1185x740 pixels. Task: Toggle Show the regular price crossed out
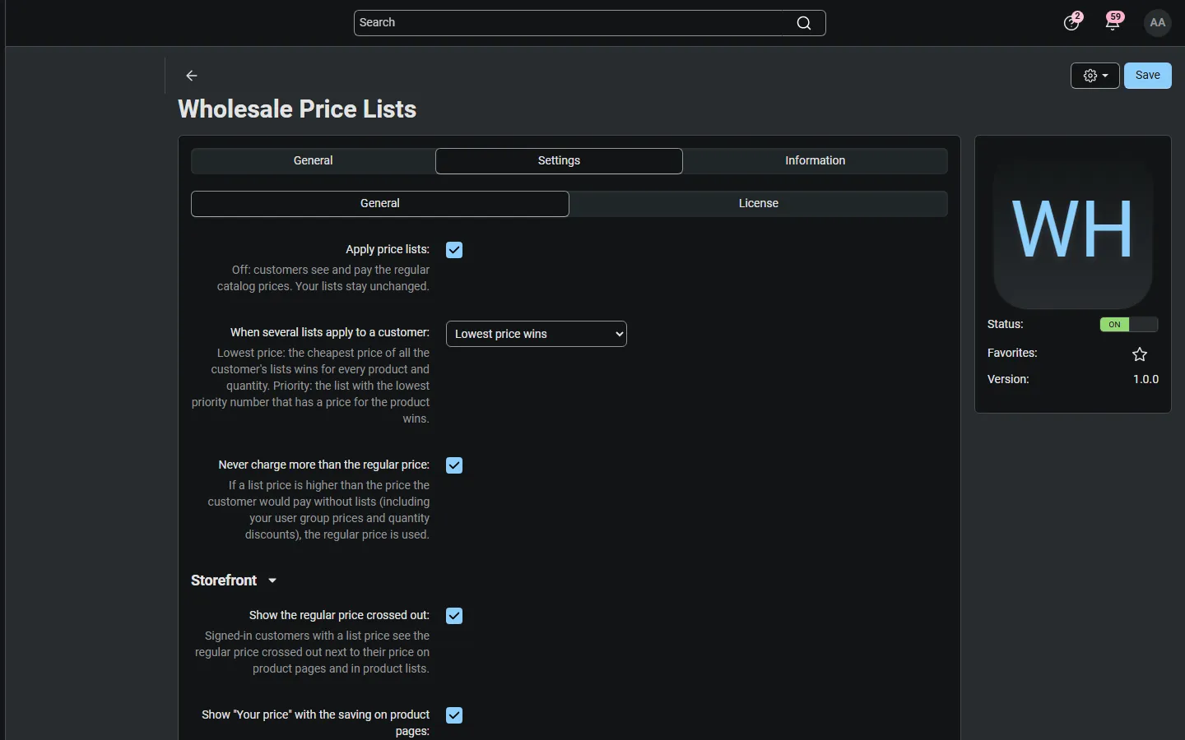(454, 616)
